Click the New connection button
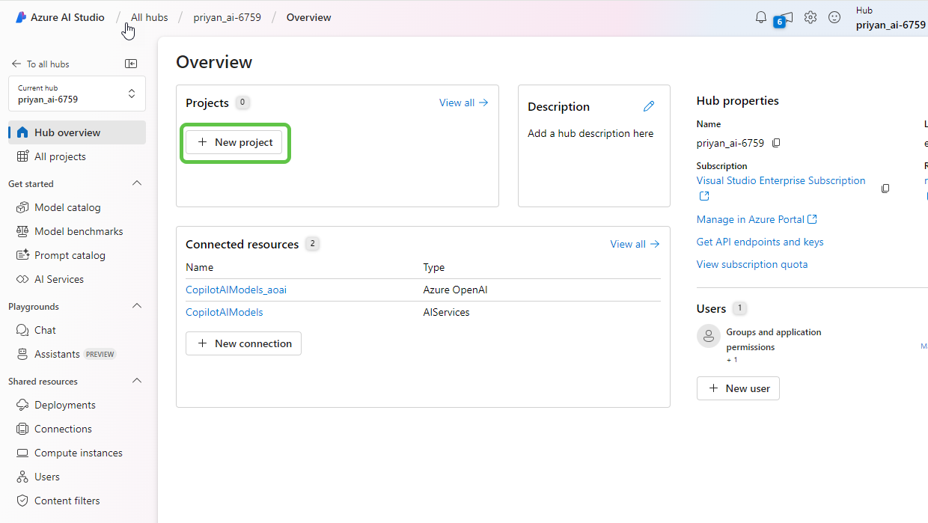The image size is (928, 523). 243,343
